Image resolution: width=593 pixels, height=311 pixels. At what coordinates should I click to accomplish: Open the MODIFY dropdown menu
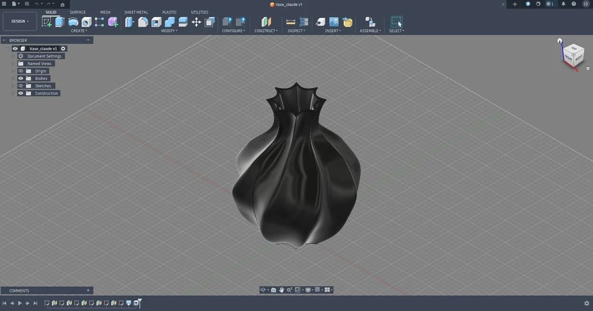tap(169, 31)
